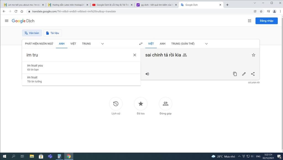Select TRUNG (GIẢN THỂ) target language

coord(183,44)
